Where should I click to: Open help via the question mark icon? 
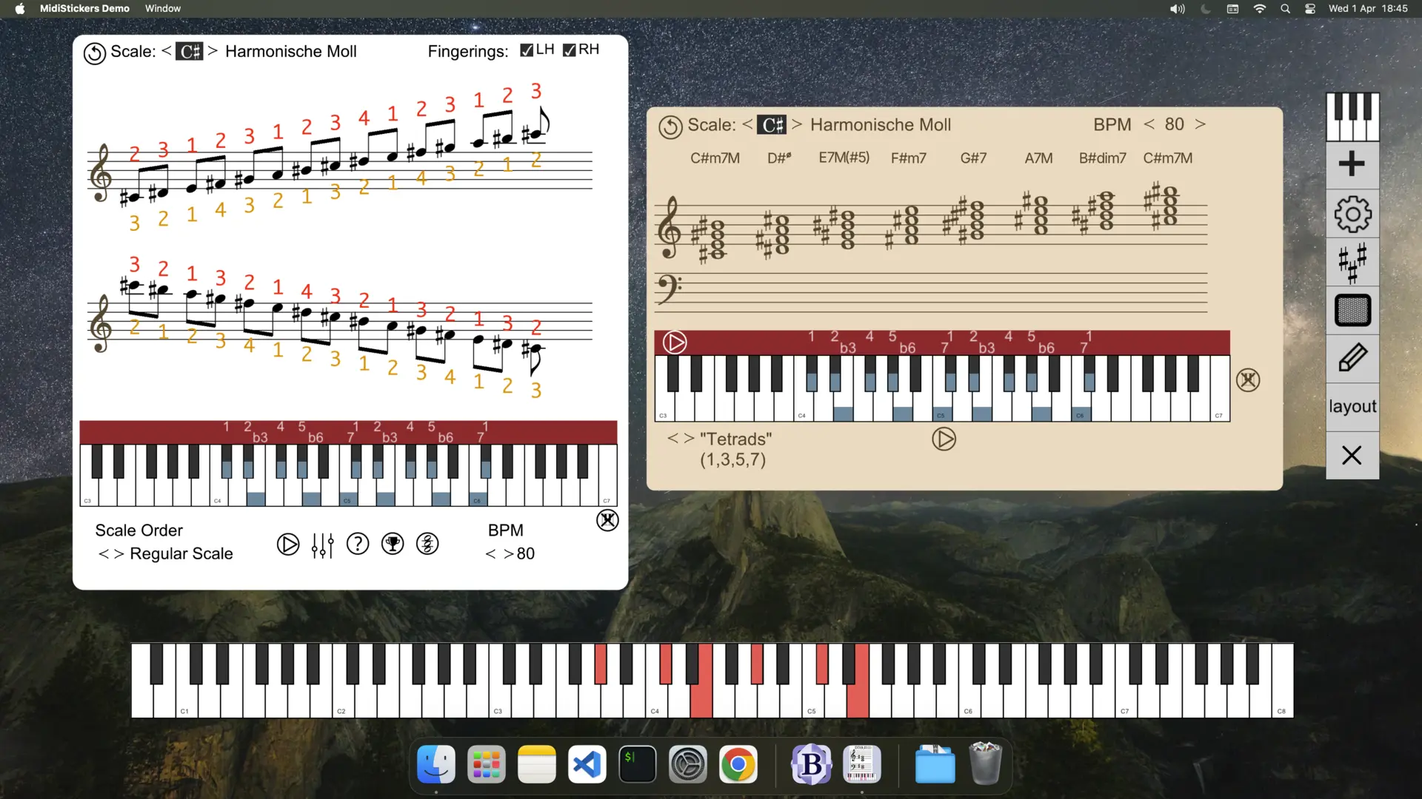point(358,544)
